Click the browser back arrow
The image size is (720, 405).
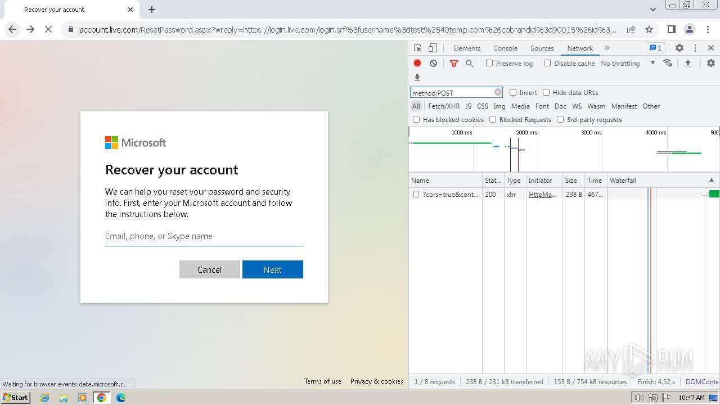tap(12, 29)
